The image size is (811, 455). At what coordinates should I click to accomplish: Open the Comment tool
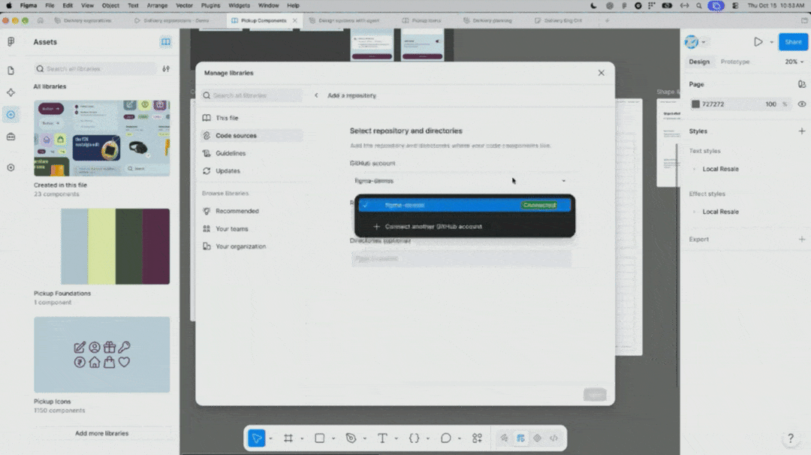click(445, 438)
